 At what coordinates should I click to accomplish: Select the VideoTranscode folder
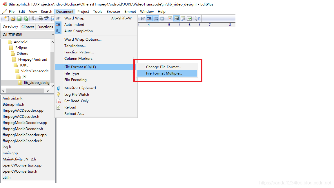(x=35, y=71)
